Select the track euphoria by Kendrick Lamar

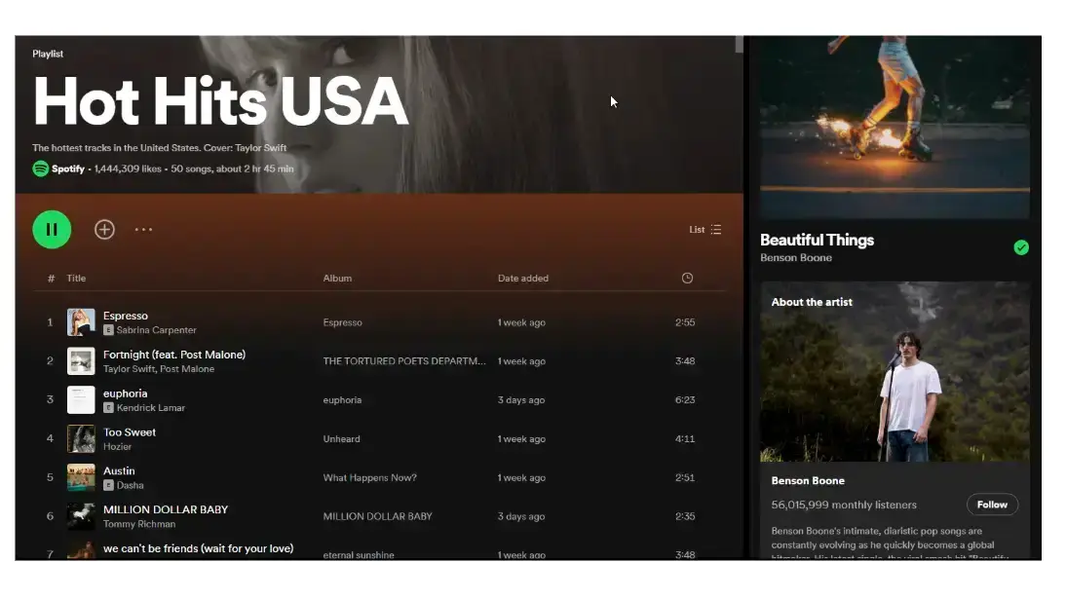[x=126, y=393]
